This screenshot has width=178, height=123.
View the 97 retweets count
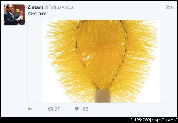tap(57, 109)
